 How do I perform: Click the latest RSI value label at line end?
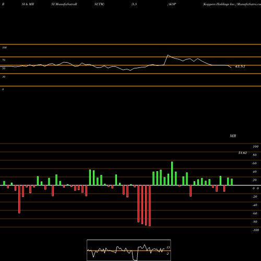point(240,67)
